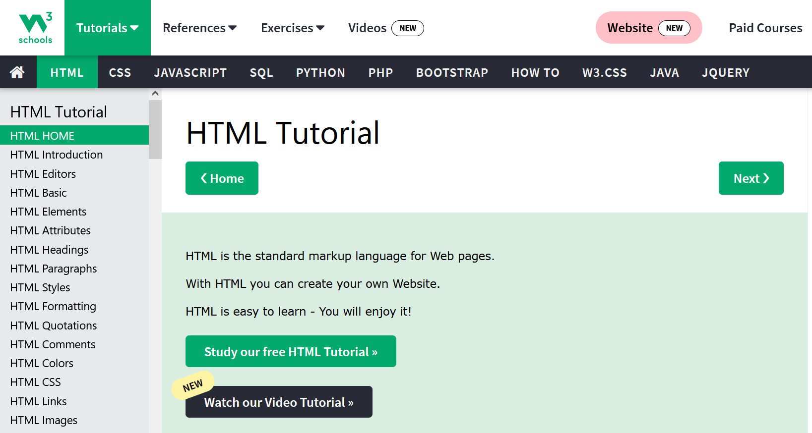Open the Website NEW pink button
Image resolution: width=812 pixels, height=433 pixels.
(x=648, y=28)
